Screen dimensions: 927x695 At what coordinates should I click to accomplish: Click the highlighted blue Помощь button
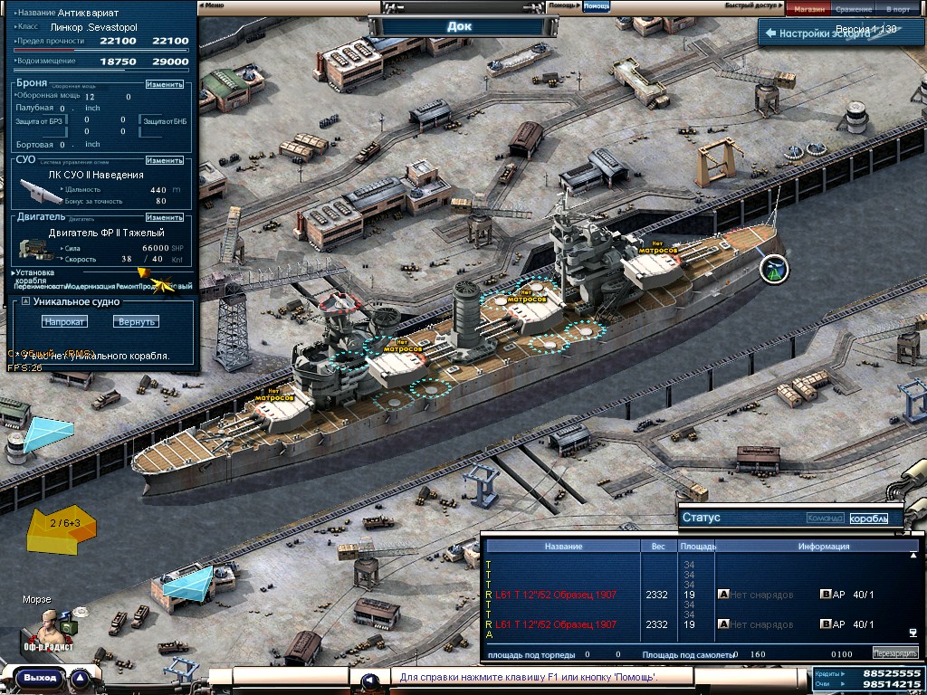coord(596,6)
